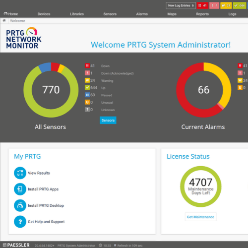This screenshot has height=248, width=248.
Task: Click the breadcrumb home icon
Action: (x=4, y=20)
